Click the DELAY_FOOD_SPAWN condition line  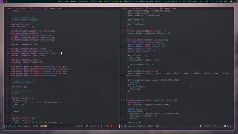coord(155,80)
